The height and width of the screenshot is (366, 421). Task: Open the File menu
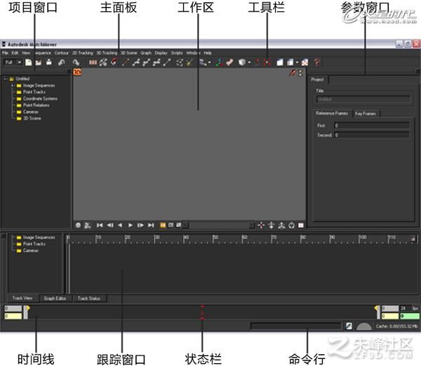[5, 53]
